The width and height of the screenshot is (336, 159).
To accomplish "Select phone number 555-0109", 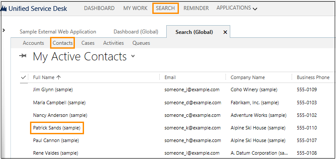I will [x=307, y=89].
